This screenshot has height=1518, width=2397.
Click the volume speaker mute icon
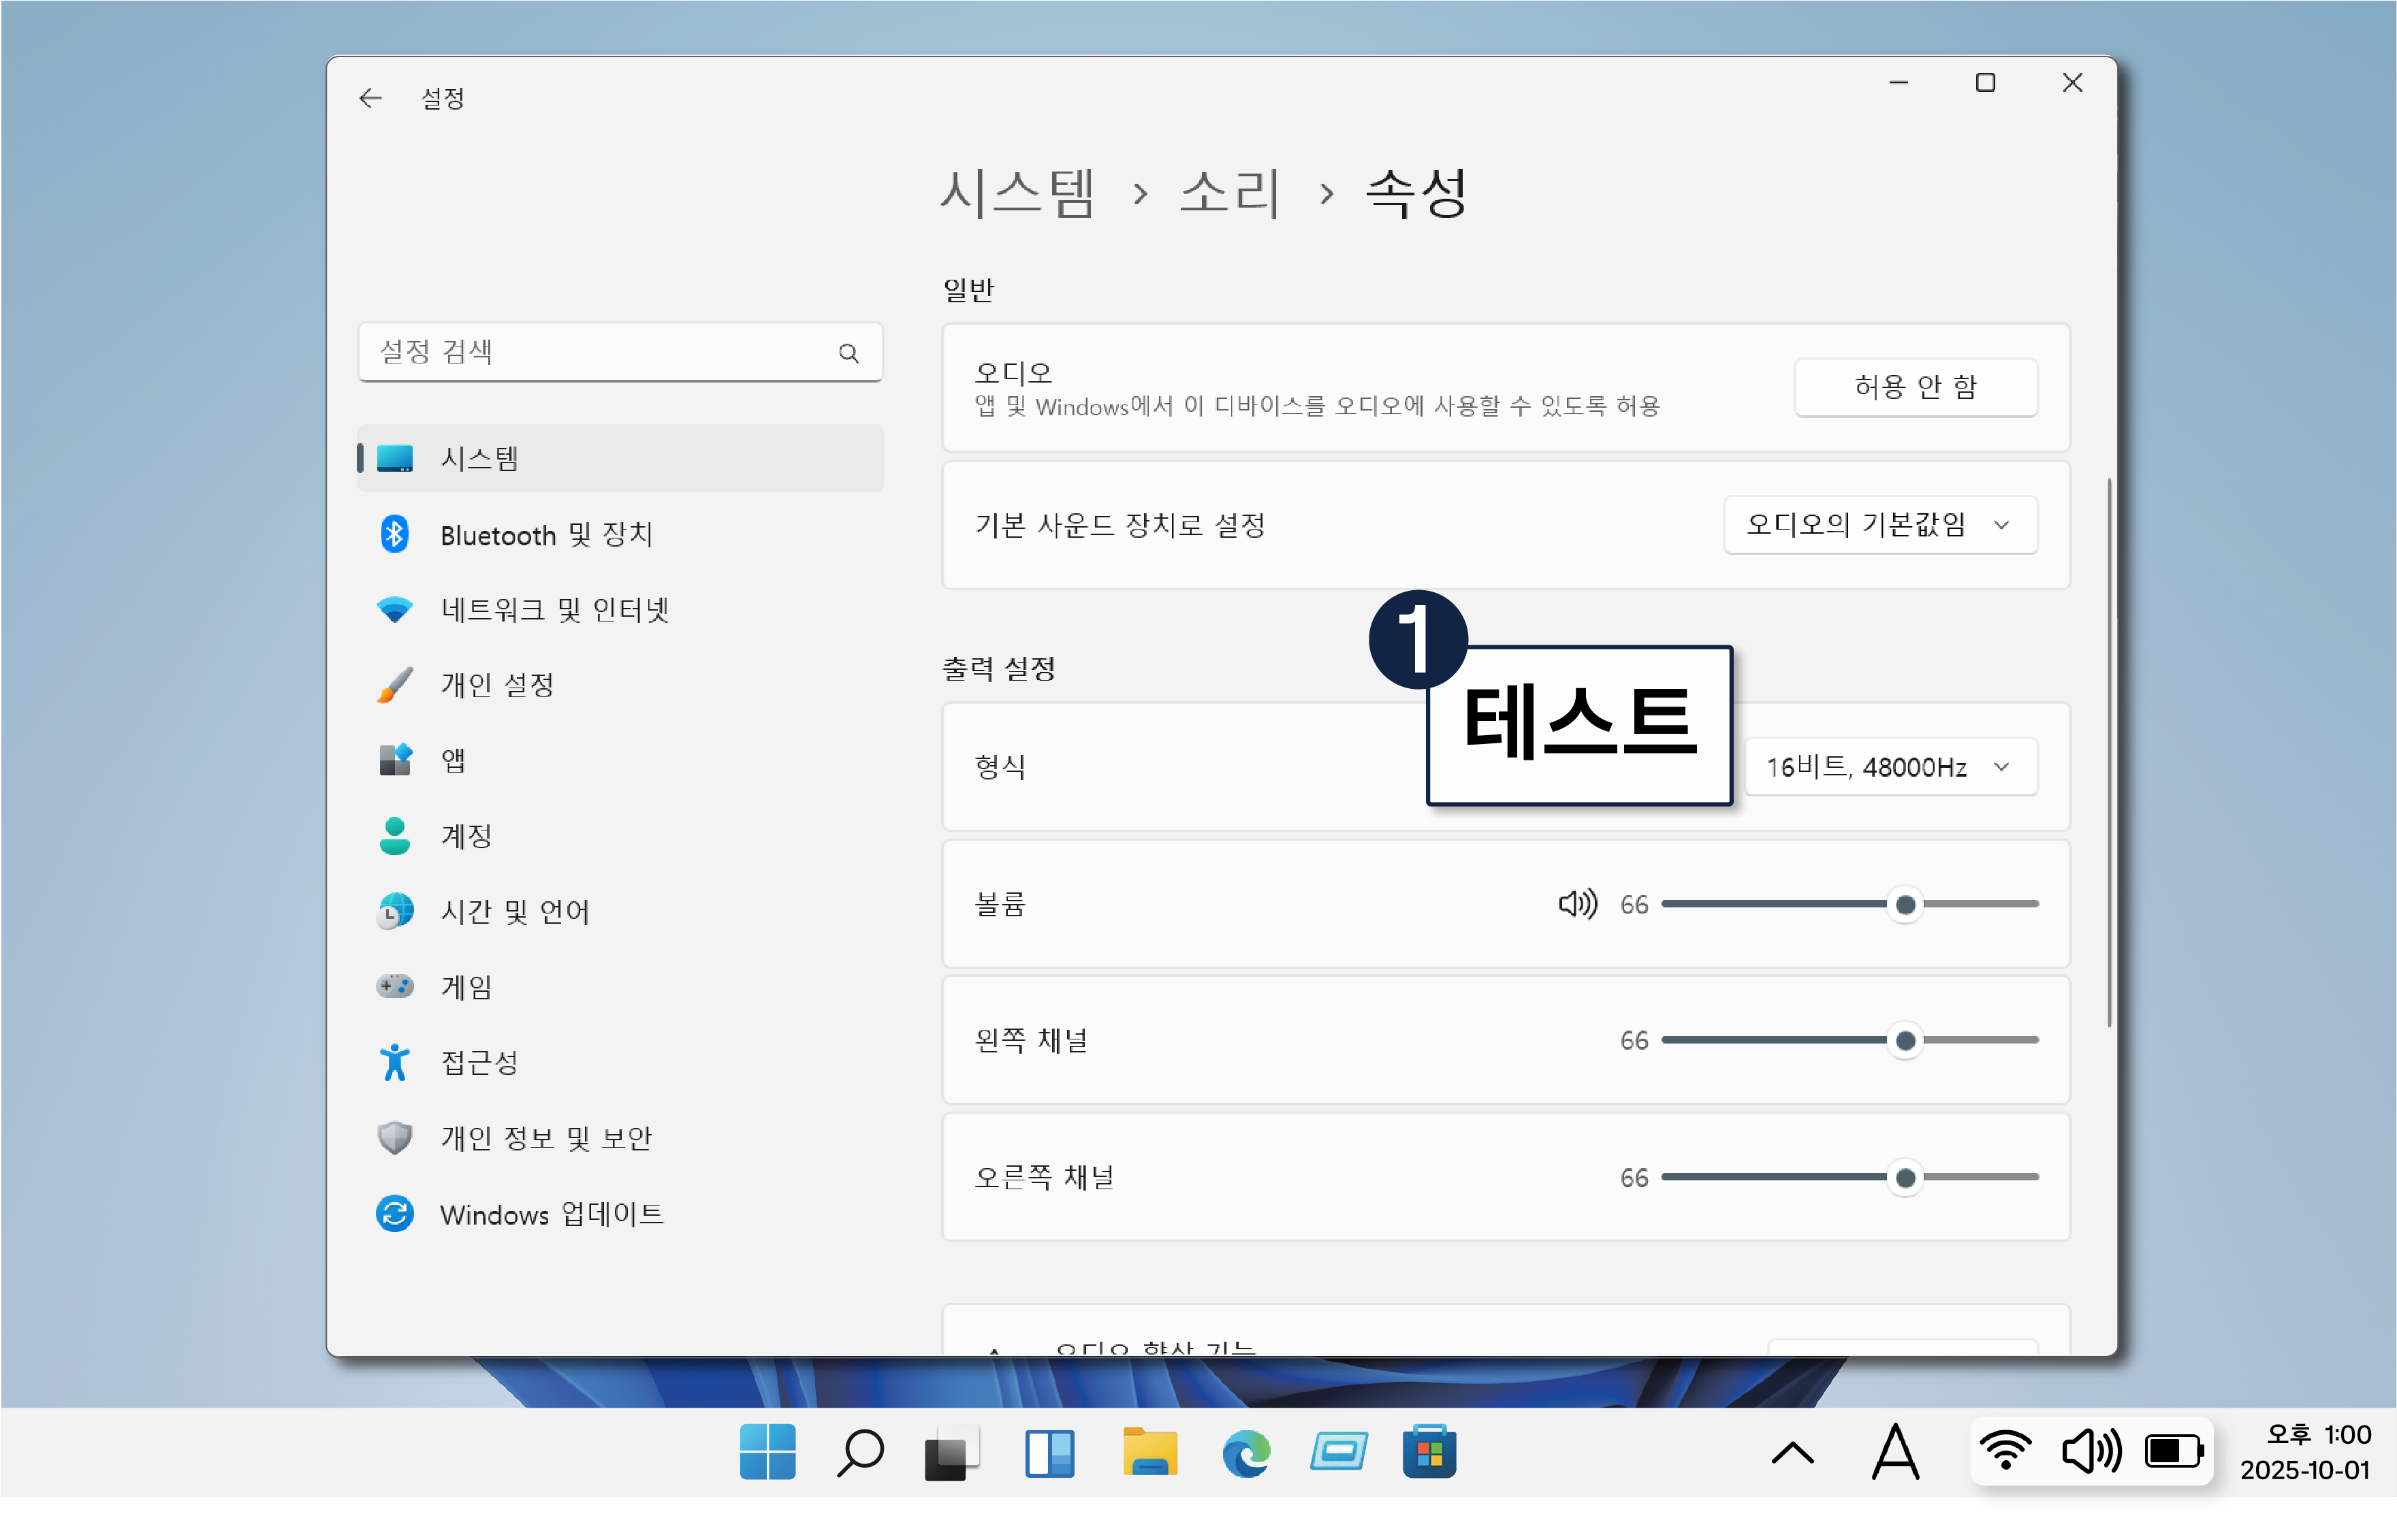pyautogui.click(x=1576, y=904)
